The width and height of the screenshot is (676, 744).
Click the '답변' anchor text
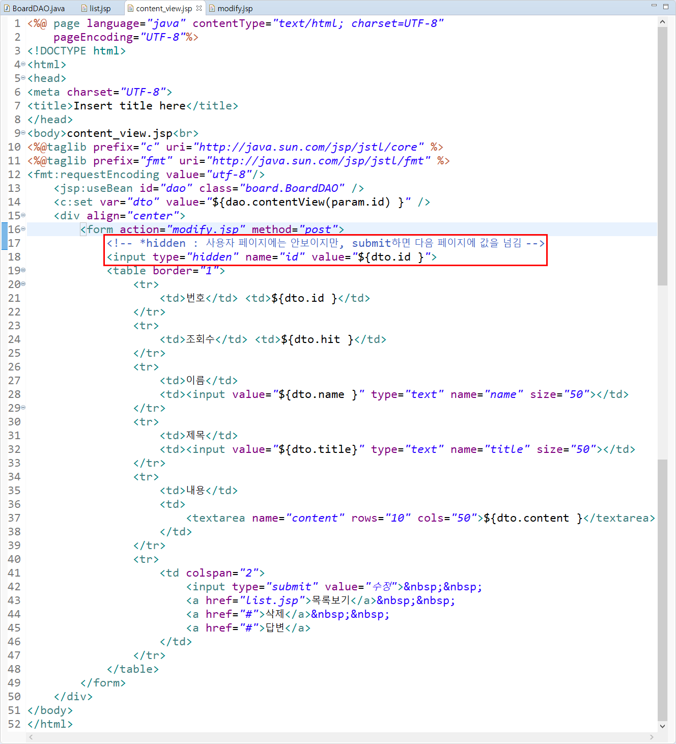275,628
